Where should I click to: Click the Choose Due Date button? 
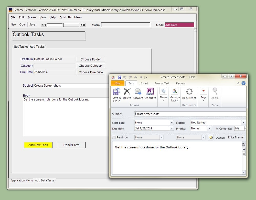coord(91,72)
